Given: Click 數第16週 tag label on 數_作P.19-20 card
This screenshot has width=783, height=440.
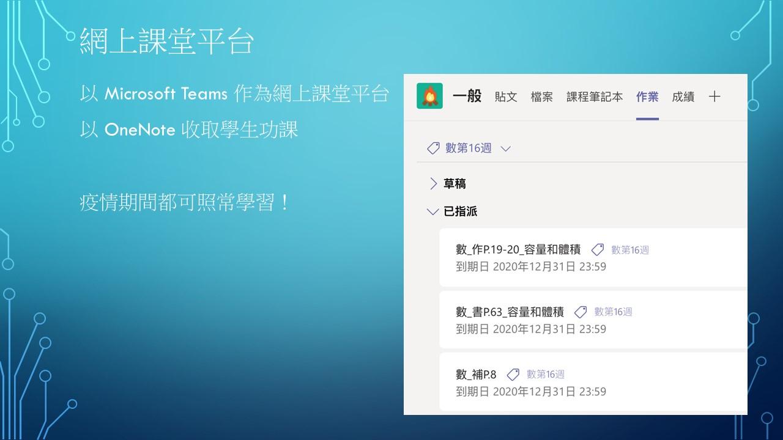Looking at the screenshot, I should (630, 250).
